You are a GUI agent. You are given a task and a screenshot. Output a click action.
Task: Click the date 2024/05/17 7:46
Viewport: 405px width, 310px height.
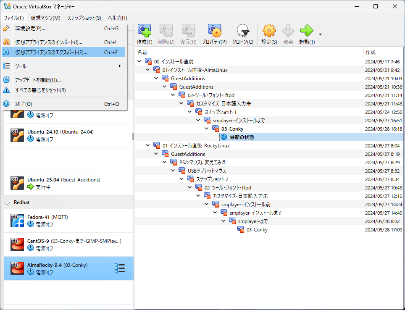point(382,61)
